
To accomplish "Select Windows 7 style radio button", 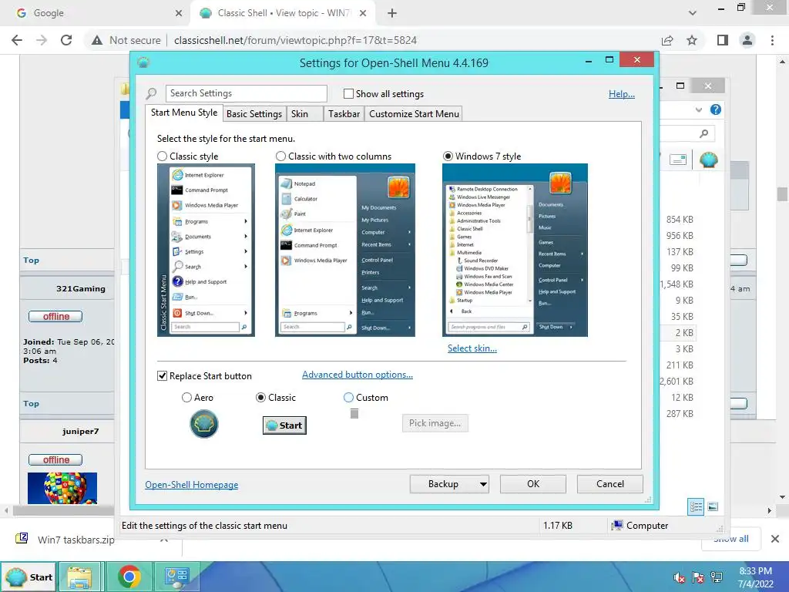I will tap(448, 156).
